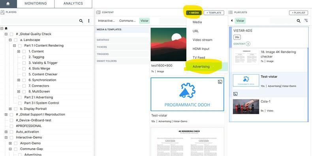Image resolution: width=312 pixels, height=156 pixels.
Task: Click the root home icon in player tree
Action: pyautogui.click(x=6, y=29)
